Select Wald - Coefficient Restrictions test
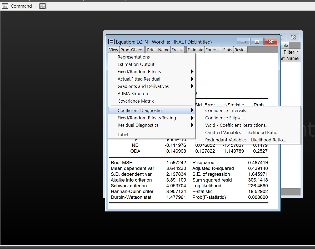315x249 pixels. pyautogui.click(x=237, y=125)
